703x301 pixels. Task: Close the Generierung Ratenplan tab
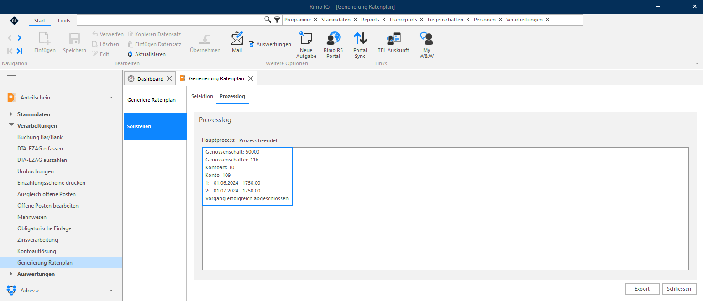(x=250, y=78)
